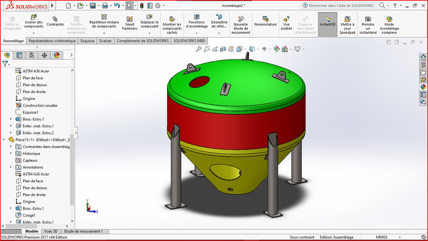The width and height of the screenshot is (428, 241).
Task: Click the Section view icon
Action: point(223,49)
